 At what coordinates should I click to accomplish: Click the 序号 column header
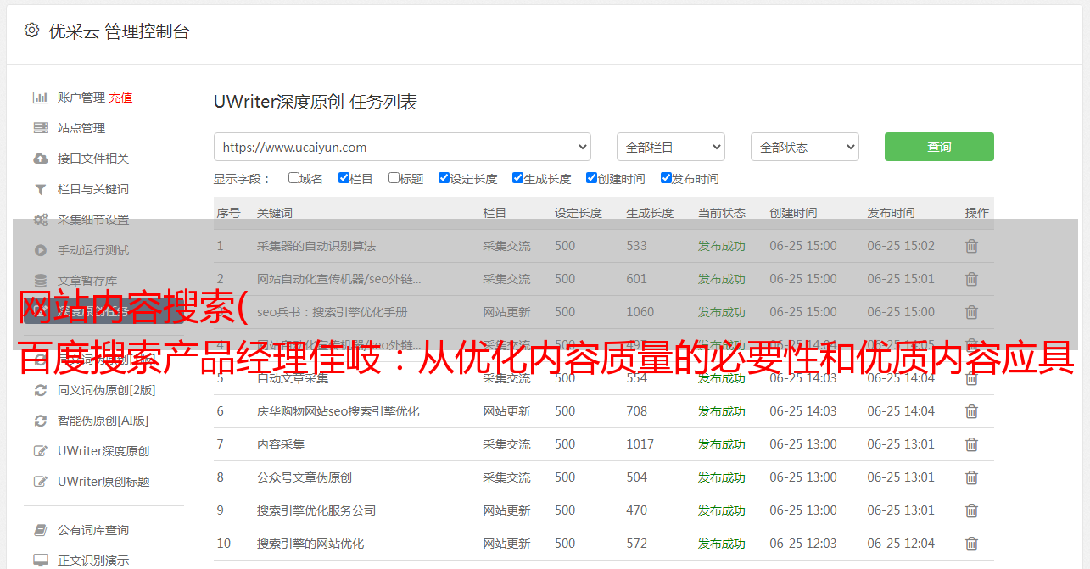point(229,213)
